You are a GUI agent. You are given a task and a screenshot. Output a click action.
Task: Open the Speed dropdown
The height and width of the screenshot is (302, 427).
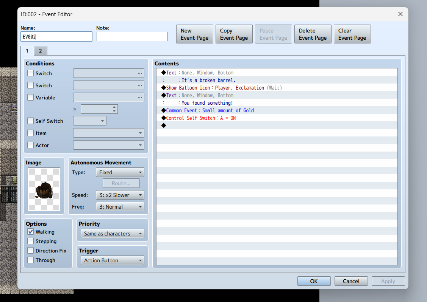pos(120,195)
